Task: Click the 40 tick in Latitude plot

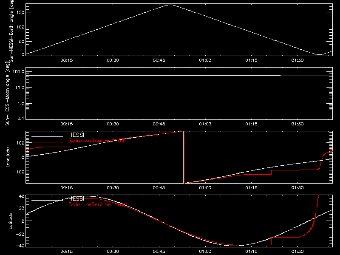Action: coord(22,196)
